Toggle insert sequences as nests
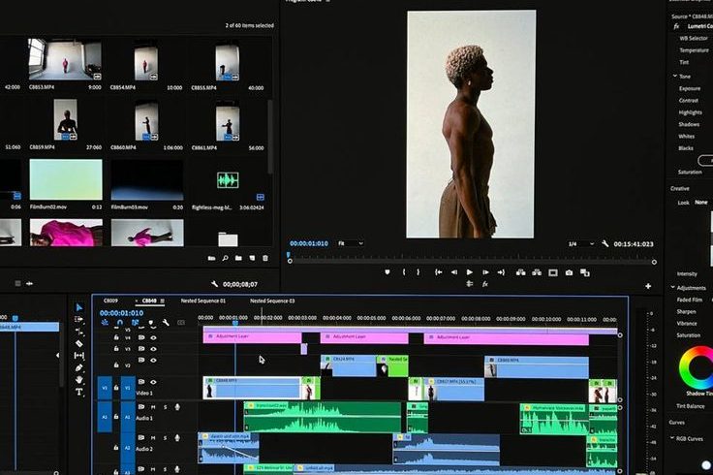This screenshot has width=713, height=475. [105, 323]
